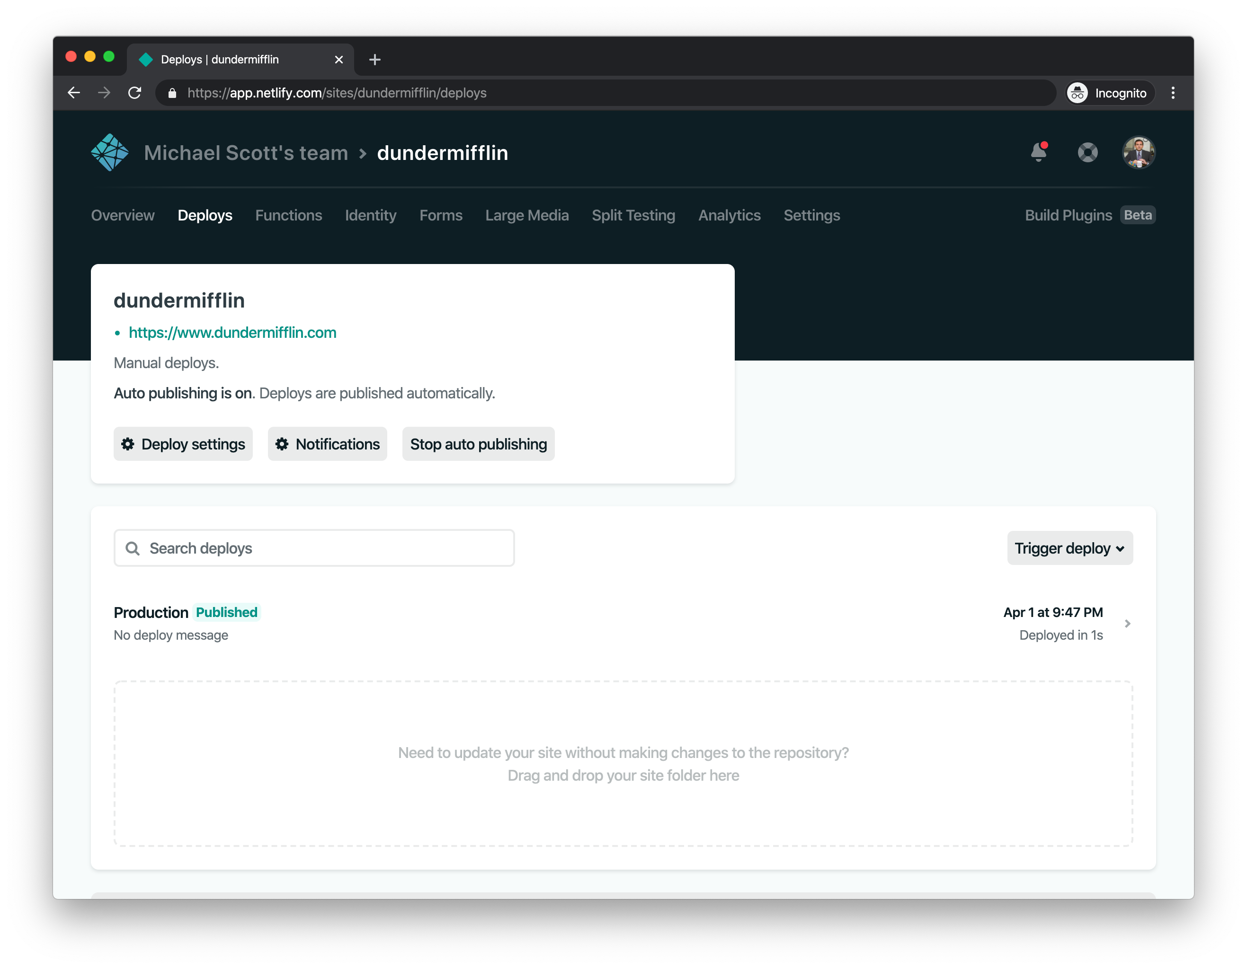Screen dimensions: 1247x969
Task: Go to the Analytics tab
Action: click(729, 215)
